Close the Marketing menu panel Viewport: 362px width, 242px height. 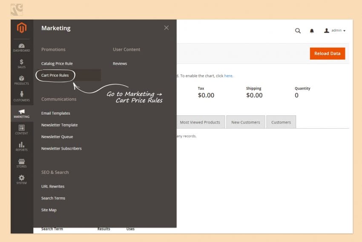click(x=166, y=28)
